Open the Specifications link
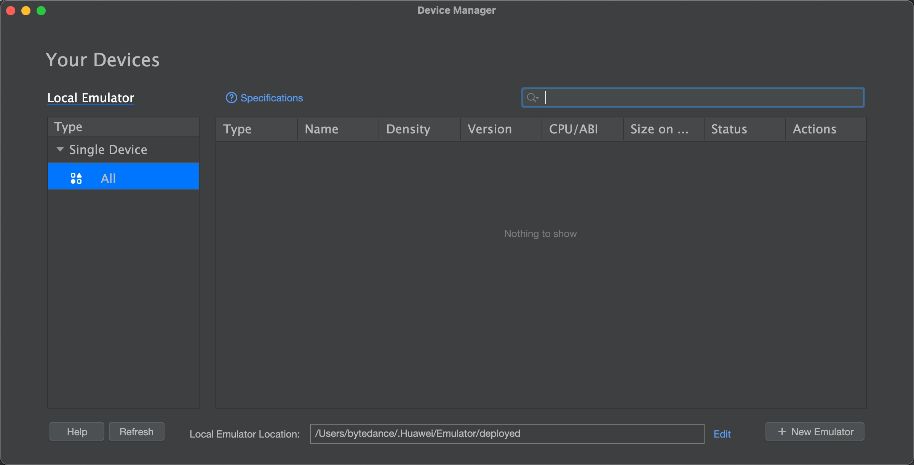 tap(272, 98)
